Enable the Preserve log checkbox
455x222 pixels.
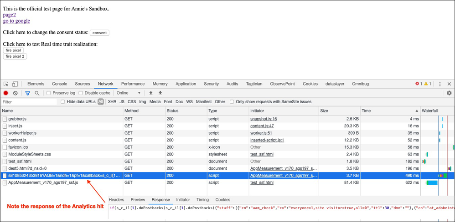click(48, 93)
